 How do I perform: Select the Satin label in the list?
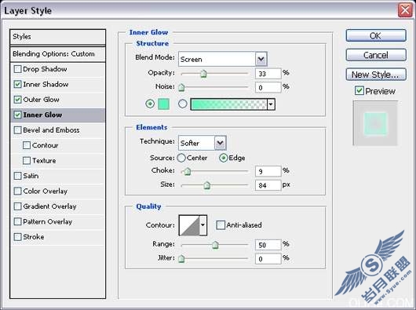click(x=31, y=176)
